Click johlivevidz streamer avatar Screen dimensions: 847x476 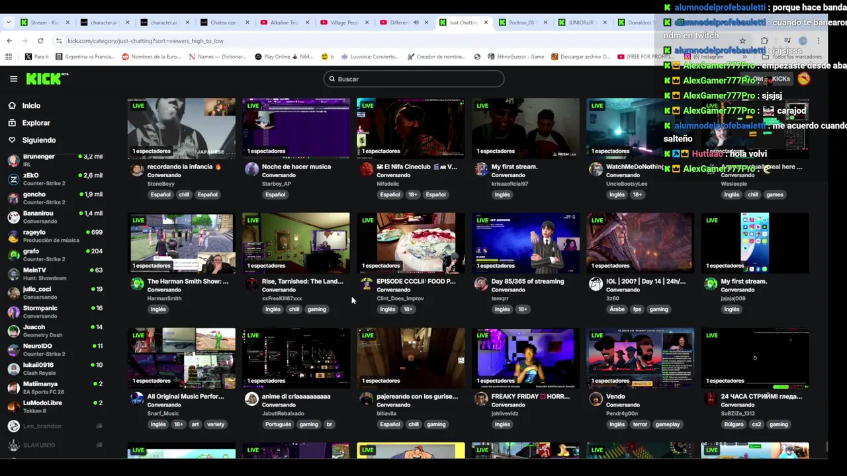(x=481, y=399)
